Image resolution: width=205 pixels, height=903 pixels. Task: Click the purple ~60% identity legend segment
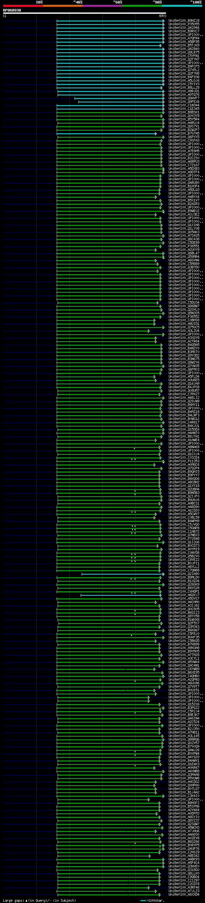pos(103,6)
